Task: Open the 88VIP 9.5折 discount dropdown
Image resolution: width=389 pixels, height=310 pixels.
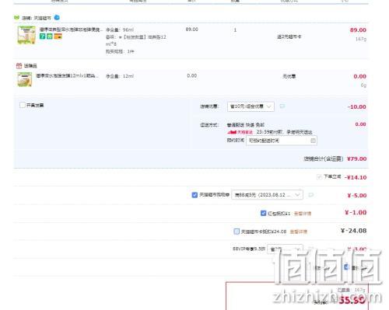Action: tap(285, 249)
